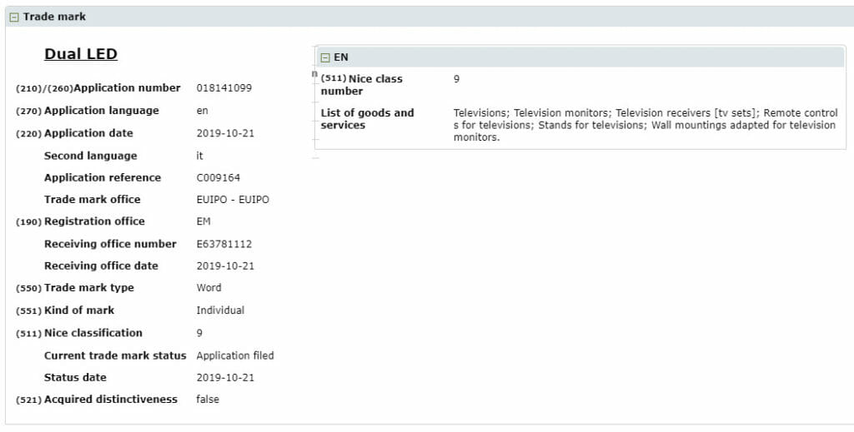The width and height of the screenshot is (854, 432).
Task: Select the list of goods and services text
Action: click(646, 125)
